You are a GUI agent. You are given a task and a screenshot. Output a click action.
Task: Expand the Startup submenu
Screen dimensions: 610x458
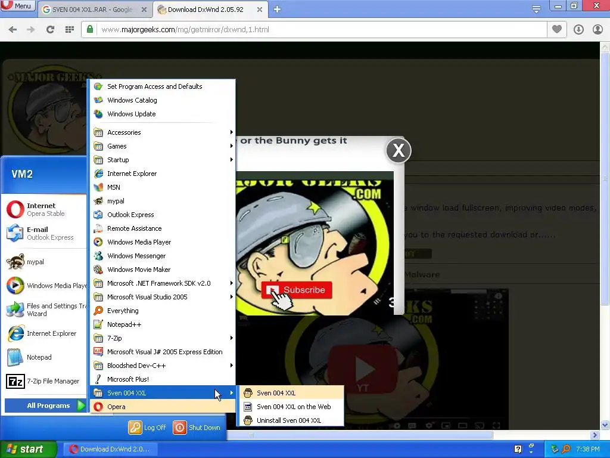163,160
